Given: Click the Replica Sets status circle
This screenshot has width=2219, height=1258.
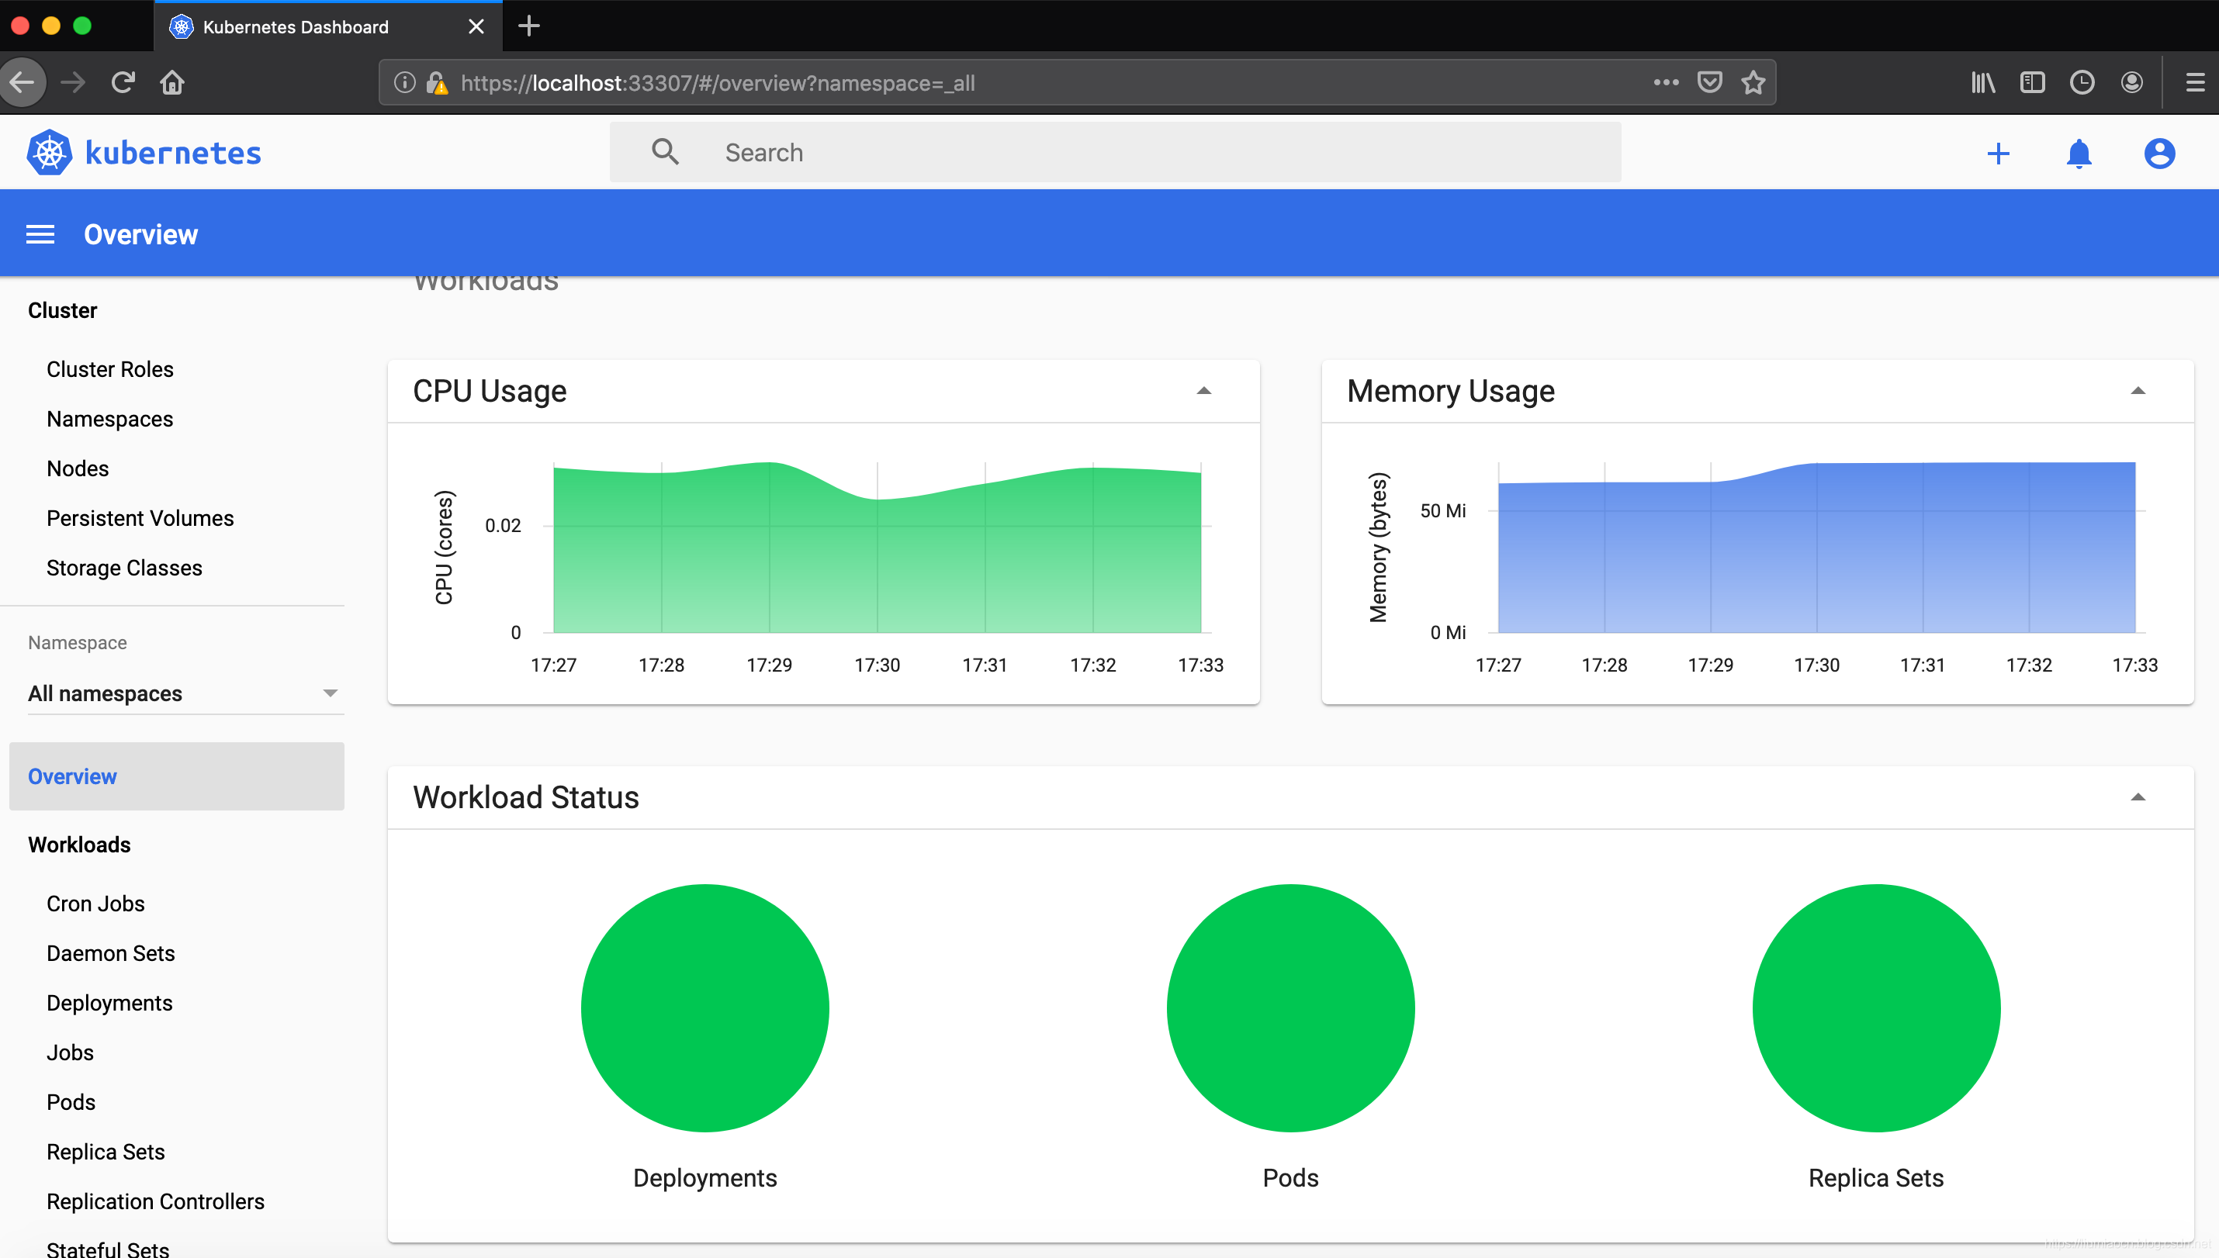Looking at the screenshot, I should (x=1876, y=1007).
